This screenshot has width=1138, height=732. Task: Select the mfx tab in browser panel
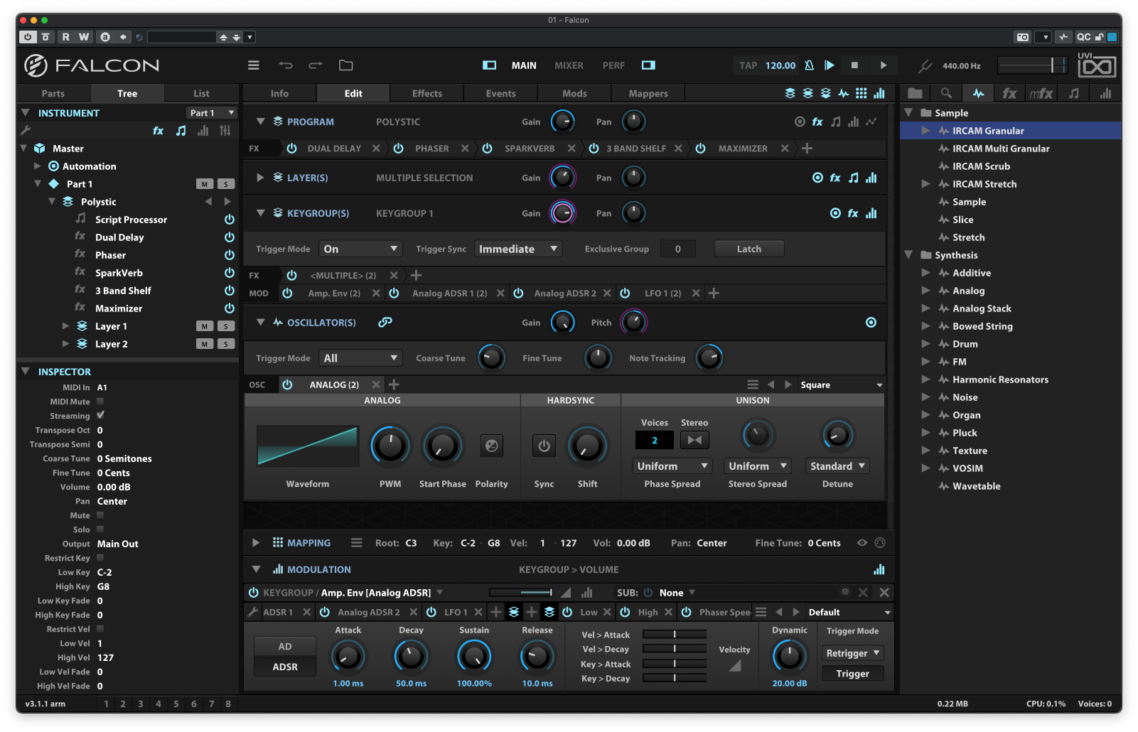coord(1041,93)
